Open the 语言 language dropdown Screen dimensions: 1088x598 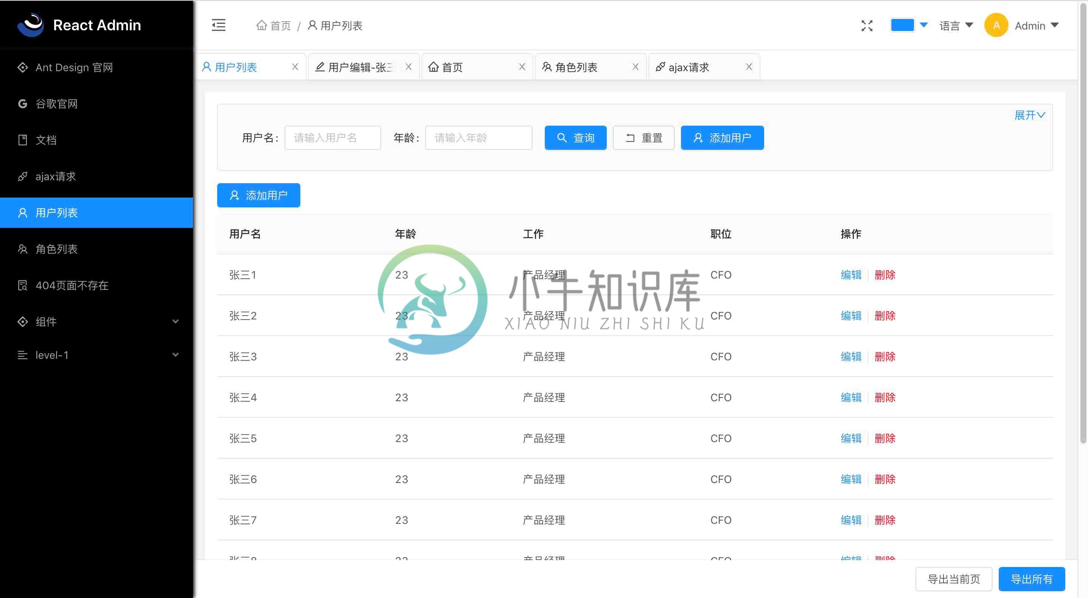(x=956, y=26)
